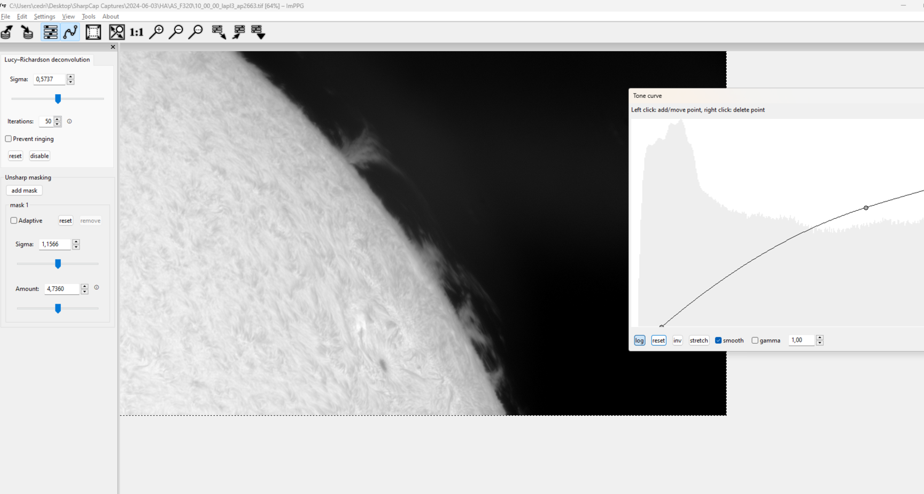This screenshot has height=494, width=924.
Task: Decrease Iterations with the down arrow
Action: (x=57, y=124)
